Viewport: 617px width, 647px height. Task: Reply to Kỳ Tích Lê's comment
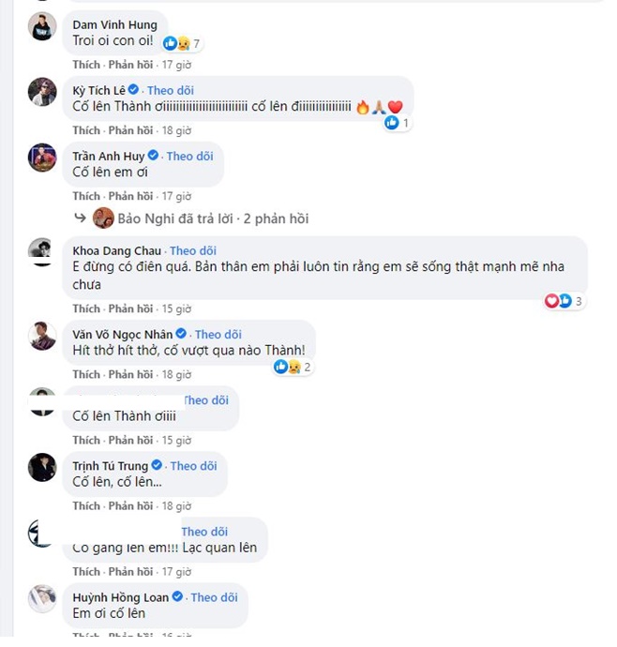tap(130, 130)
